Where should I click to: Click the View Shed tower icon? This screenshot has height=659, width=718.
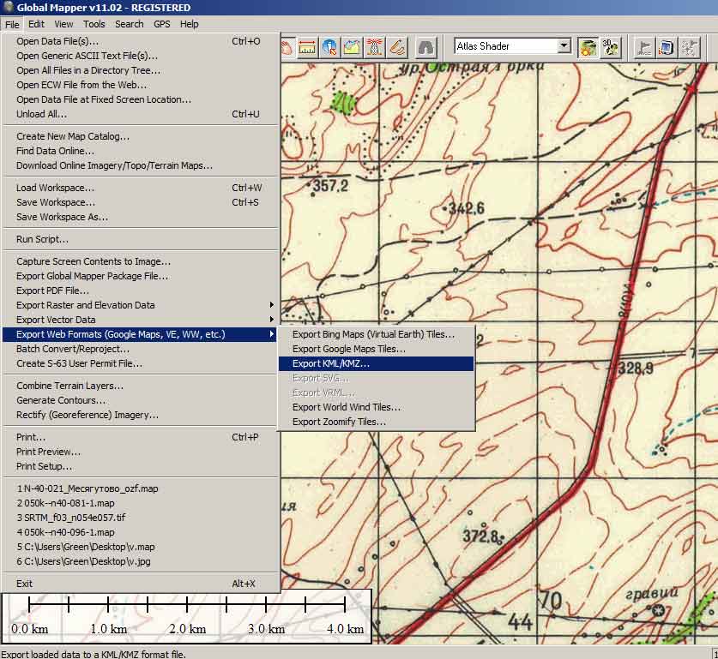pyautogui.click(x=375, y=46)
